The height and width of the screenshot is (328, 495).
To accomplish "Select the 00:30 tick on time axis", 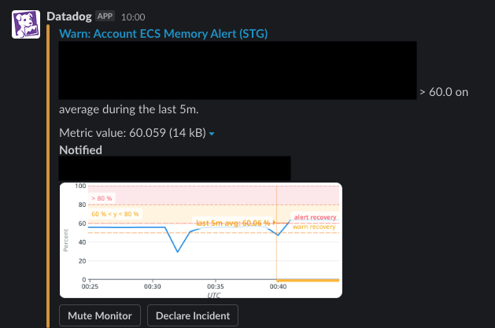I will pyautogui.click(x=153, y=286).
